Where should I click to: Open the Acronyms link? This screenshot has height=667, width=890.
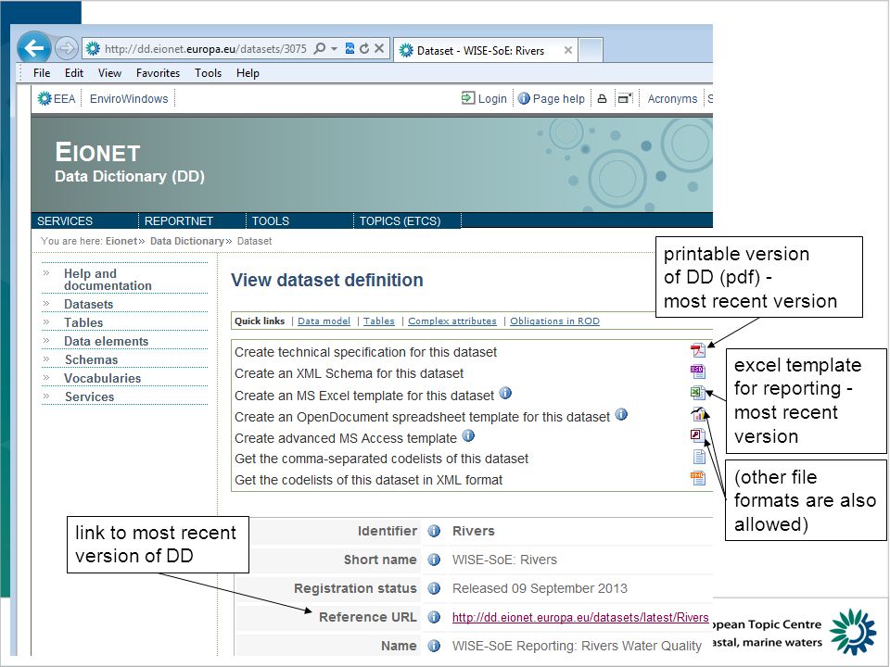tap(672, 99)
